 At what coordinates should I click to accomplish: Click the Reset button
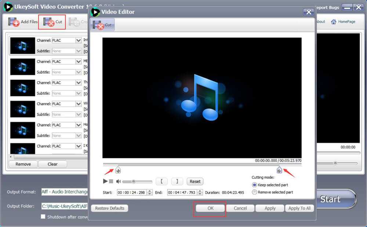[195, 181]
